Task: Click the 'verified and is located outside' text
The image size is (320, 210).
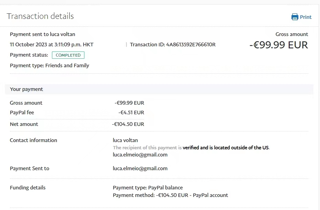Action: [226, 148]
